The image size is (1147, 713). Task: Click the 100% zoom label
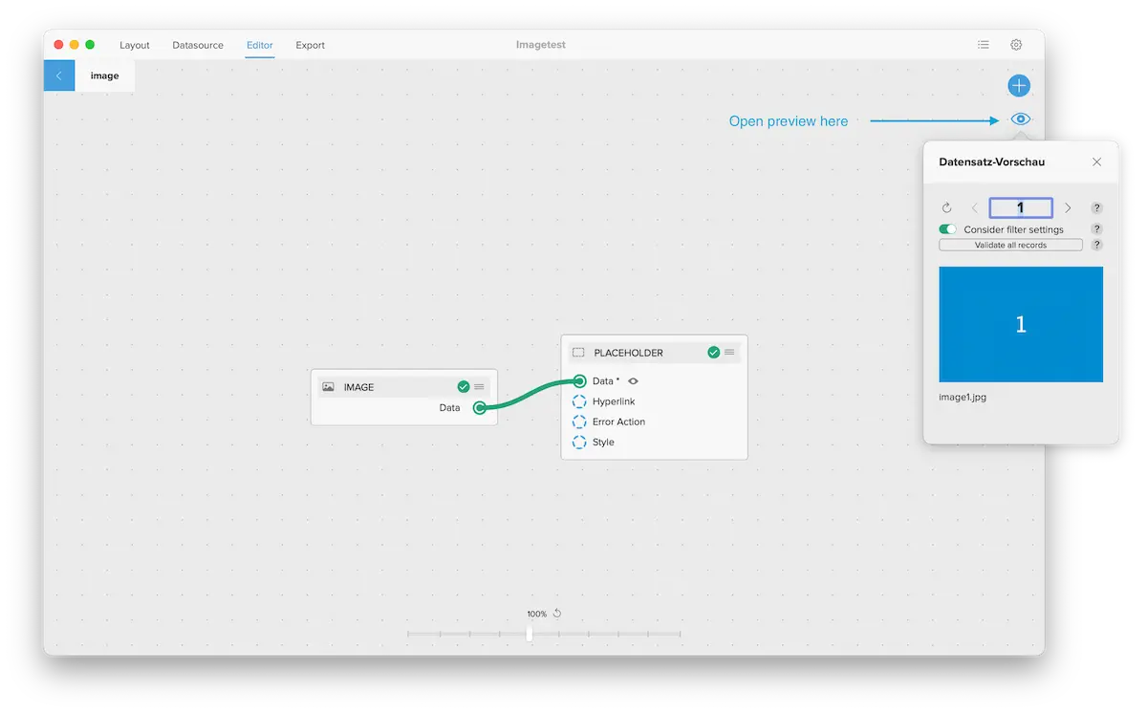(x=537, y=615)
